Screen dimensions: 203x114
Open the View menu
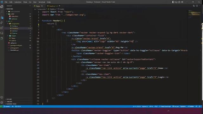(25, 2)
